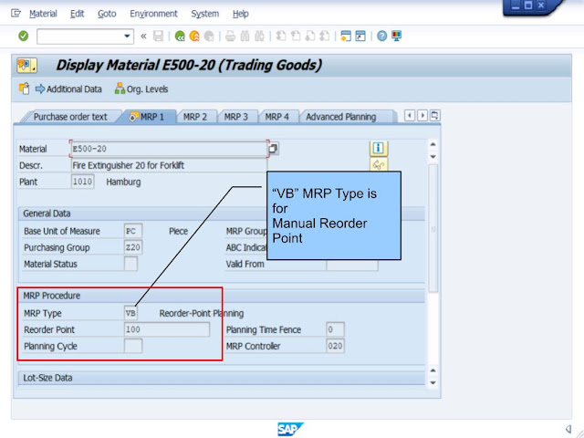Click the upper scroll down arrow beside Descr.

[433, 156]
